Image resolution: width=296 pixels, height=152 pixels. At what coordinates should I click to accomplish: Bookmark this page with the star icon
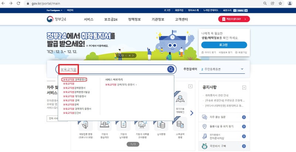point(280,3)
